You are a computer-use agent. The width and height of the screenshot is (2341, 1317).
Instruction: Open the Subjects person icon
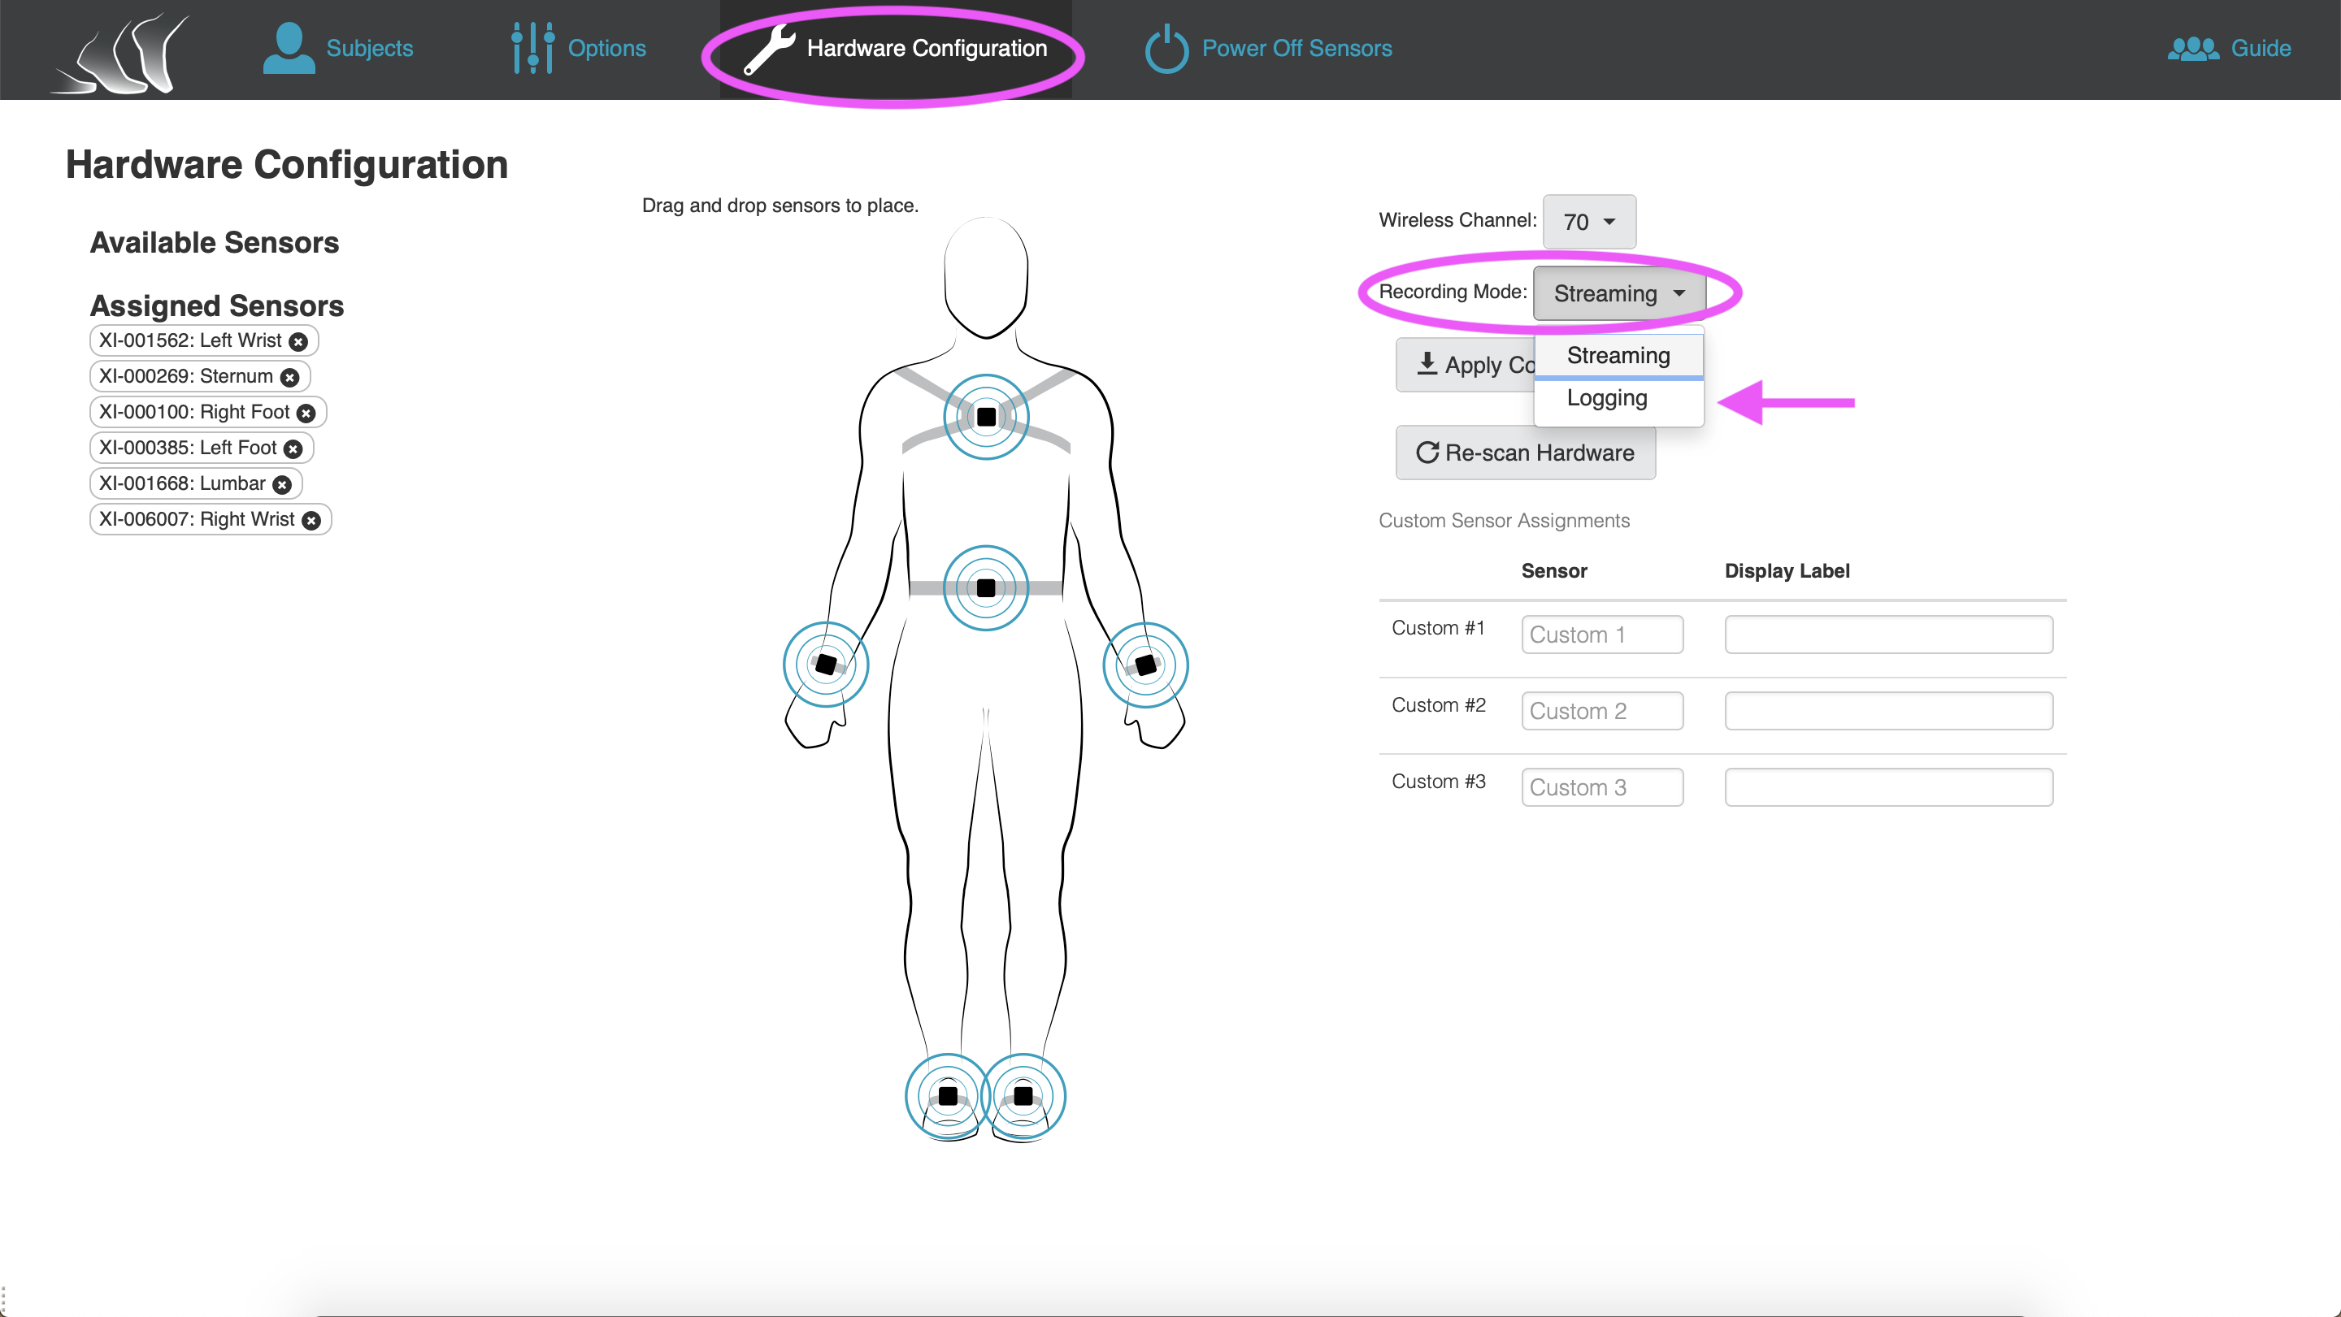(289, 48)
